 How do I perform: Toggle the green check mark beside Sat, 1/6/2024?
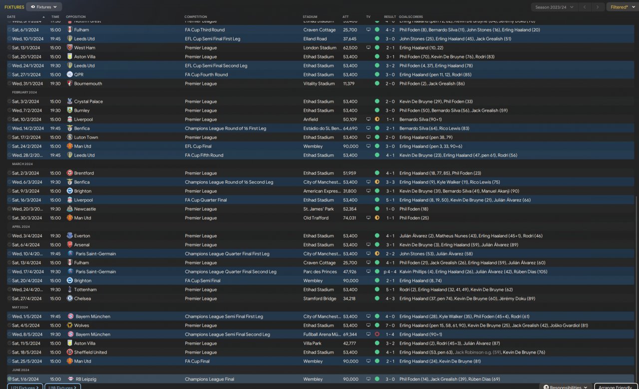pos(9,380)
